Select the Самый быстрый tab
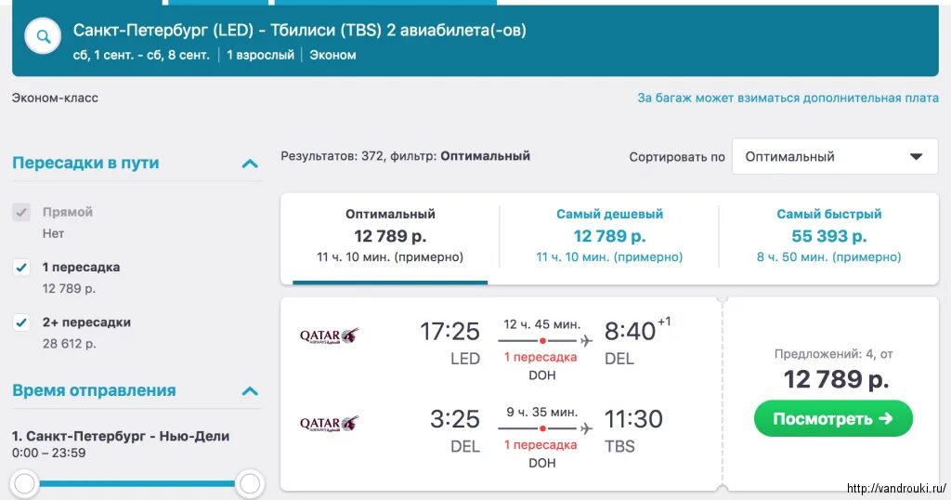951x500 pixels. click(x=828, y=237)
